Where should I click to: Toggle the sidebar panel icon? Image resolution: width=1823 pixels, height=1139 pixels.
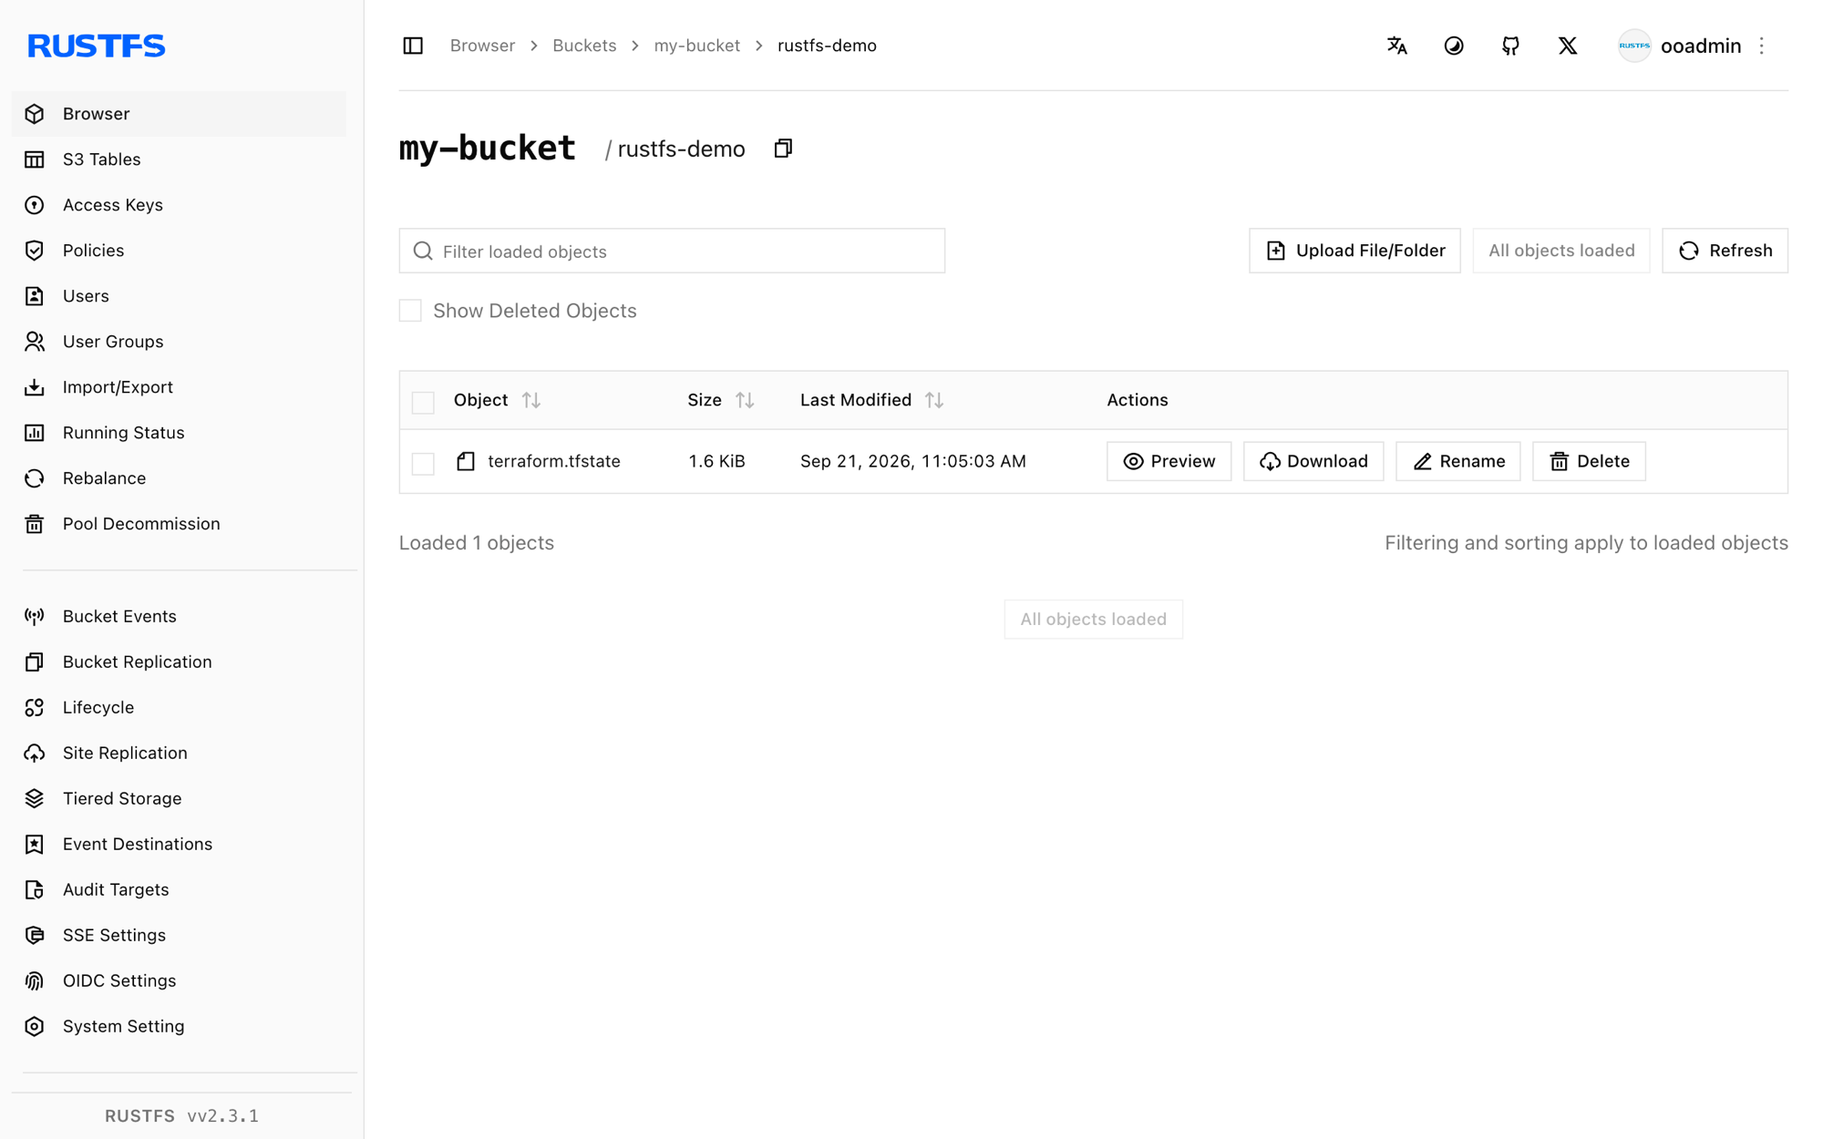click(x=413, y=46)
